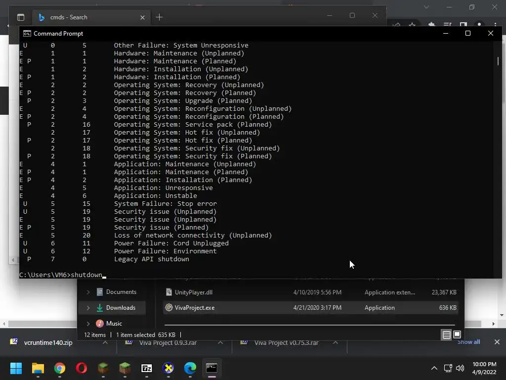The width and height of the screenshot is (506, 380).
Task: Expand Music folder in Explorer tree
Action: (x=88, y=323)
